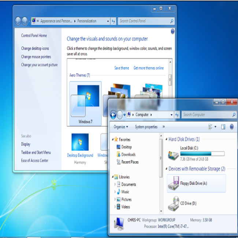This screenshot has height=238, width=238.
Task: Click Back arrow in Computer window
Action: 113,115
